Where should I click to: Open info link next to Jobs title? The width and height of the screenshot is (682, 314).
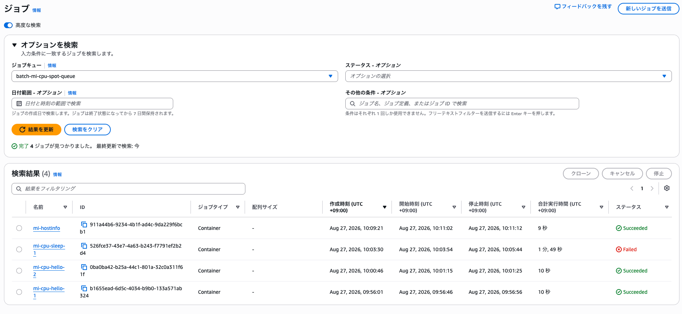(36, 10)
